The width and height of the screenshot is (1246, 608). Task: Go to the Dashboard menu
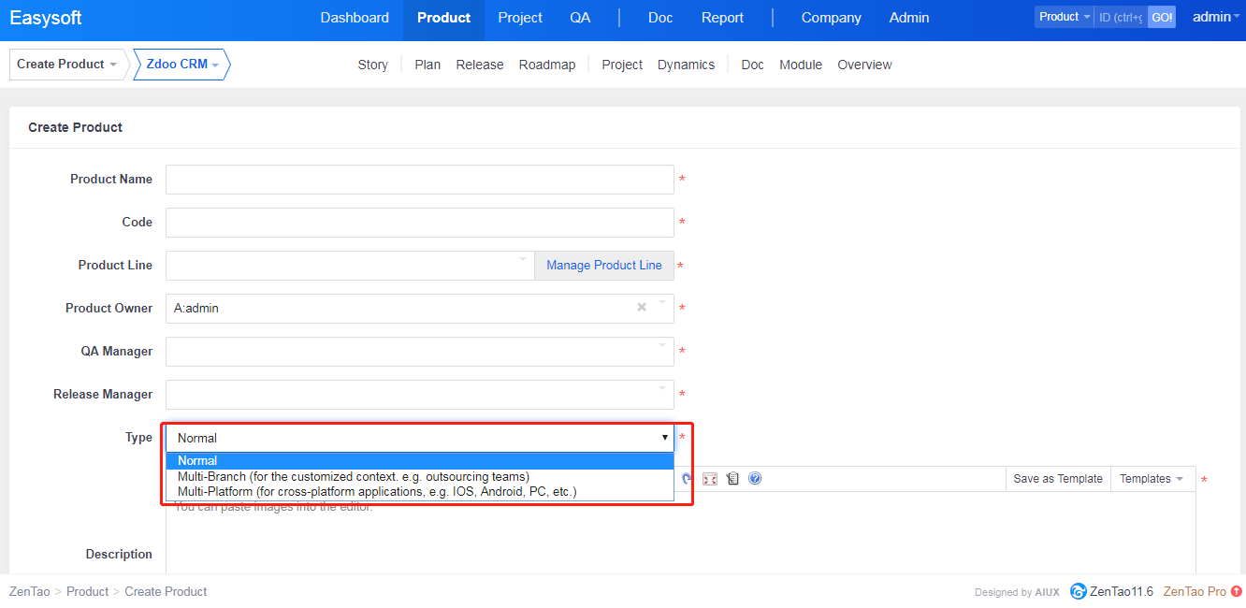355,18
